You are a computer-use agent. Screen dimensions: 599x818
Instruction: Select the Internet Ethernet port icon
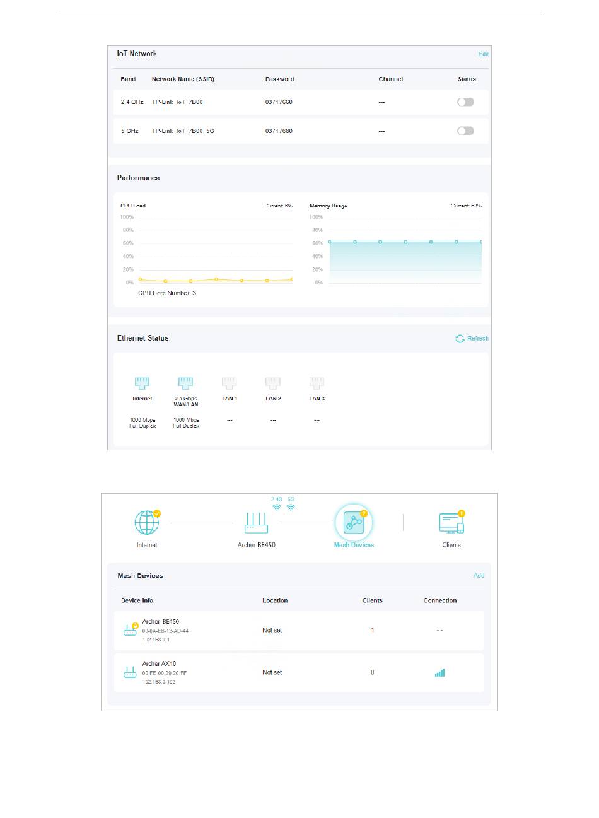142,383
